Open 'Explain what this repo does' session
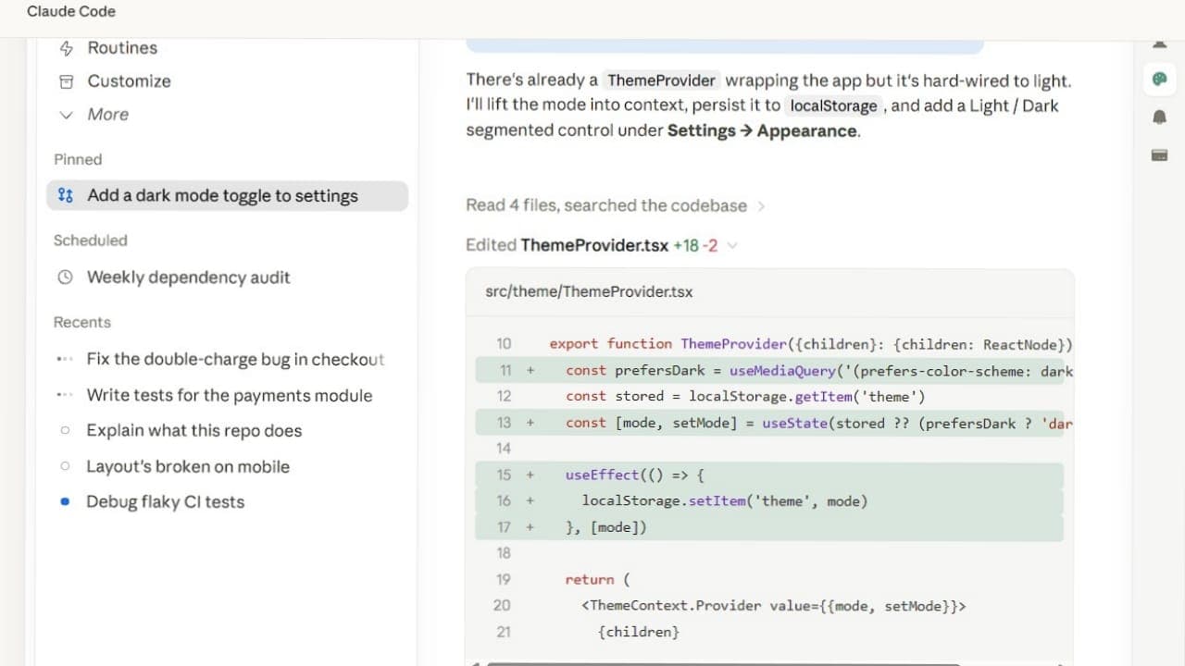1185x666 pixels. pyautogui.click(x=194, y=430)
